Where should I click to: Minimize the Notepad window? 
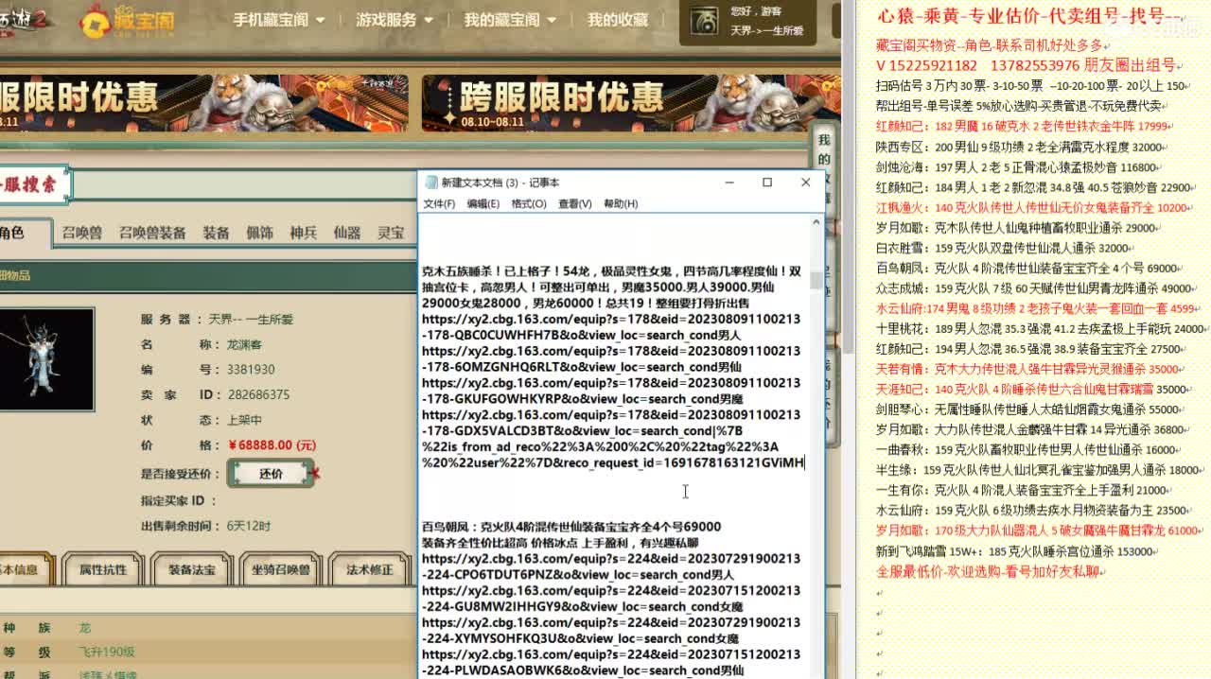tap(728, 183)
